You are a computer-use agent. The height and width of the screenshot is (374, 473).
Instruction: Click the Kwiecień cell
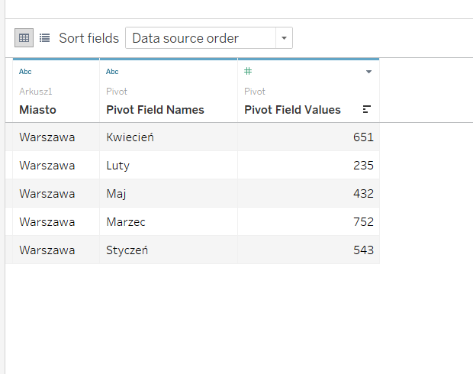130,137
